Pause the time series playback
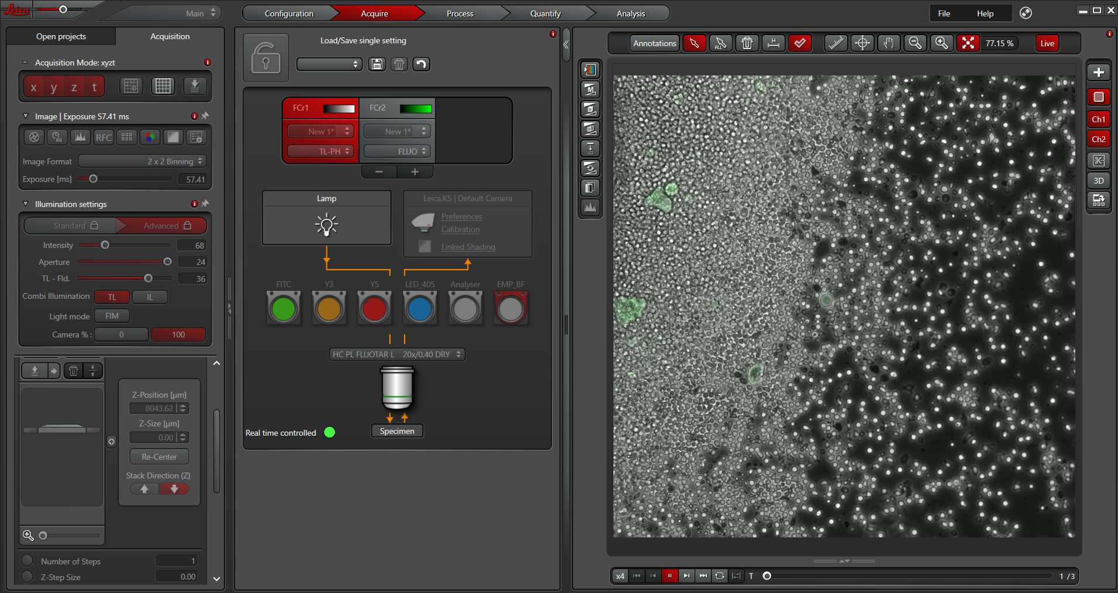The height and width of the screenshot is (593, 1118). pos(670,576)
